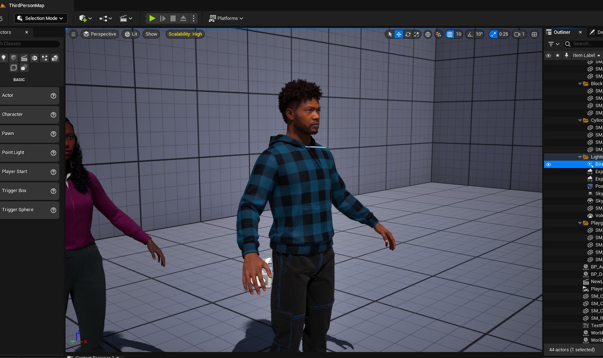
Task: Click the star column header in Outliner
Action: 557,55
